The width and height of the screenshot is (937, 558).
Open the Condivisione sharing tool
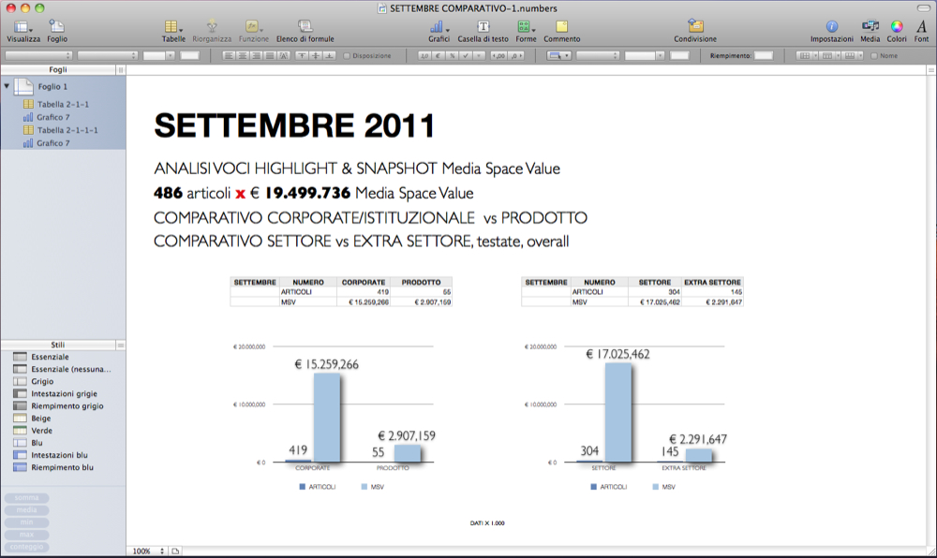[694, 27]
